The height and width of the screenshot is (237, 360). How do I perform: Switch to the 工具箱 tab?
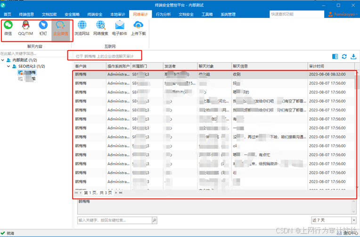coord(207,14)
